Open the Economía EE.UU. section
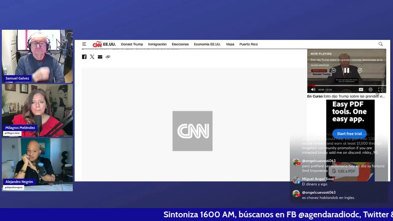393x221 pixels. 207,44
